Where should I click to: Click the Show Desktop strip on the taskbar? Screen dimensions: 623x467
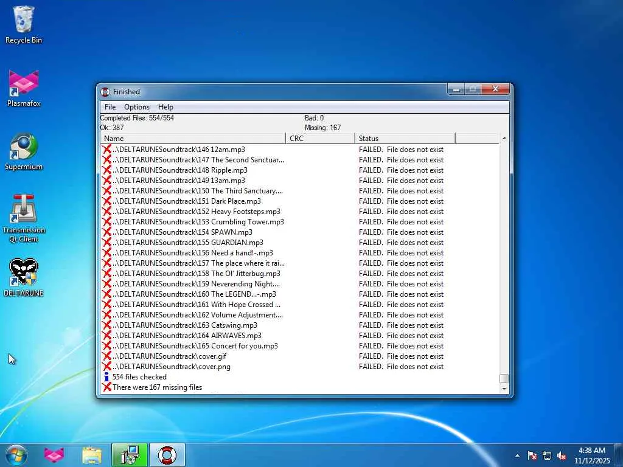[619, 455]
